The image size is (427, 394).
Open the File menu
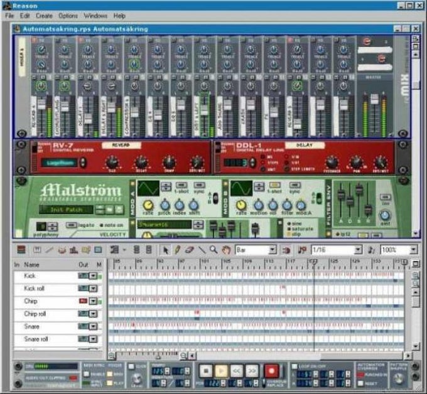click(9, 16)
